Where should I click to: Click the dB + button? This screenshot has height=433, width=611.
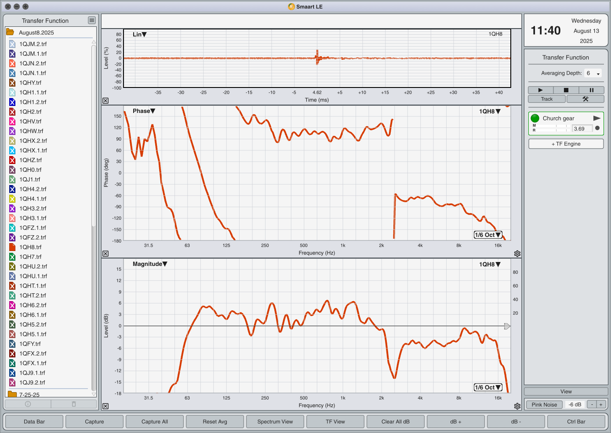456,422
